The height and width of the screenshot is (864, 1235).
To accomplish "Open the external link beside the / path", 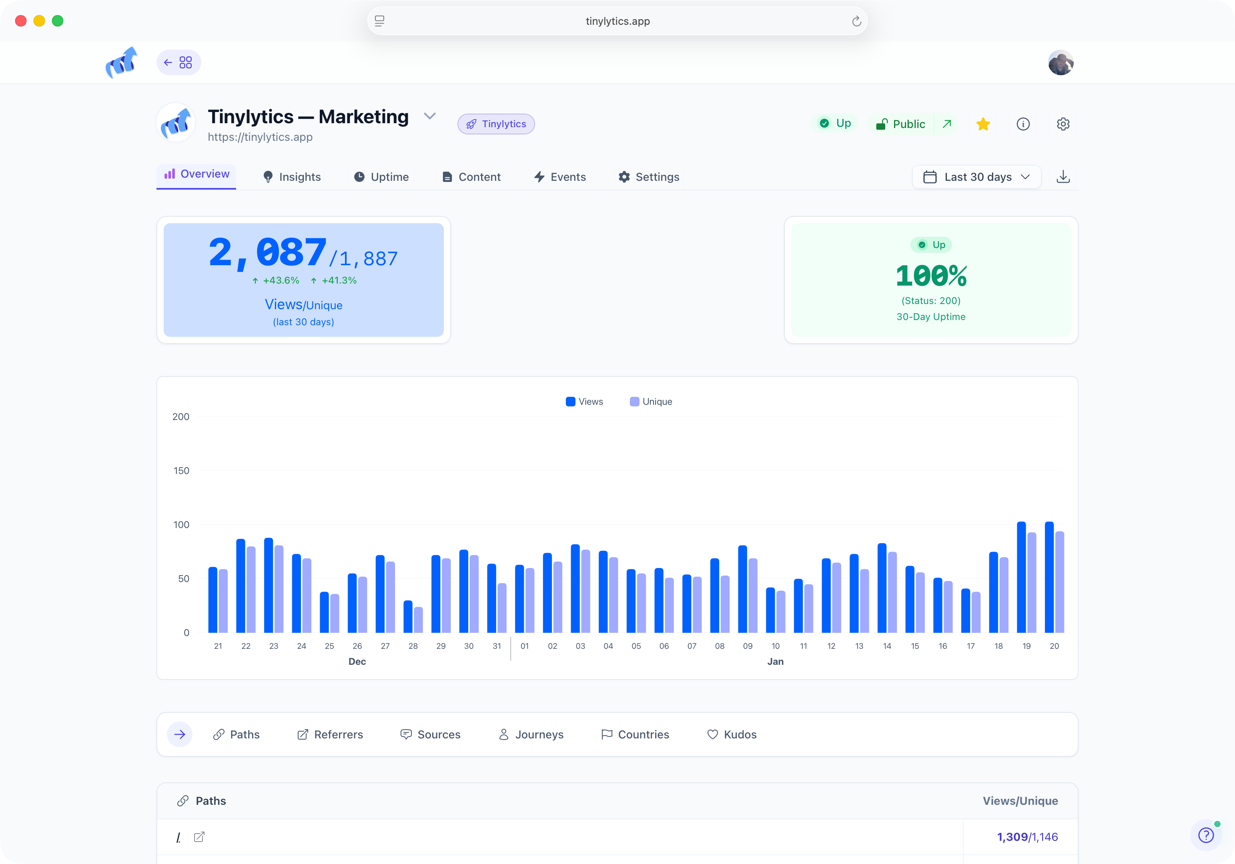I will click(x=199, y=837).
